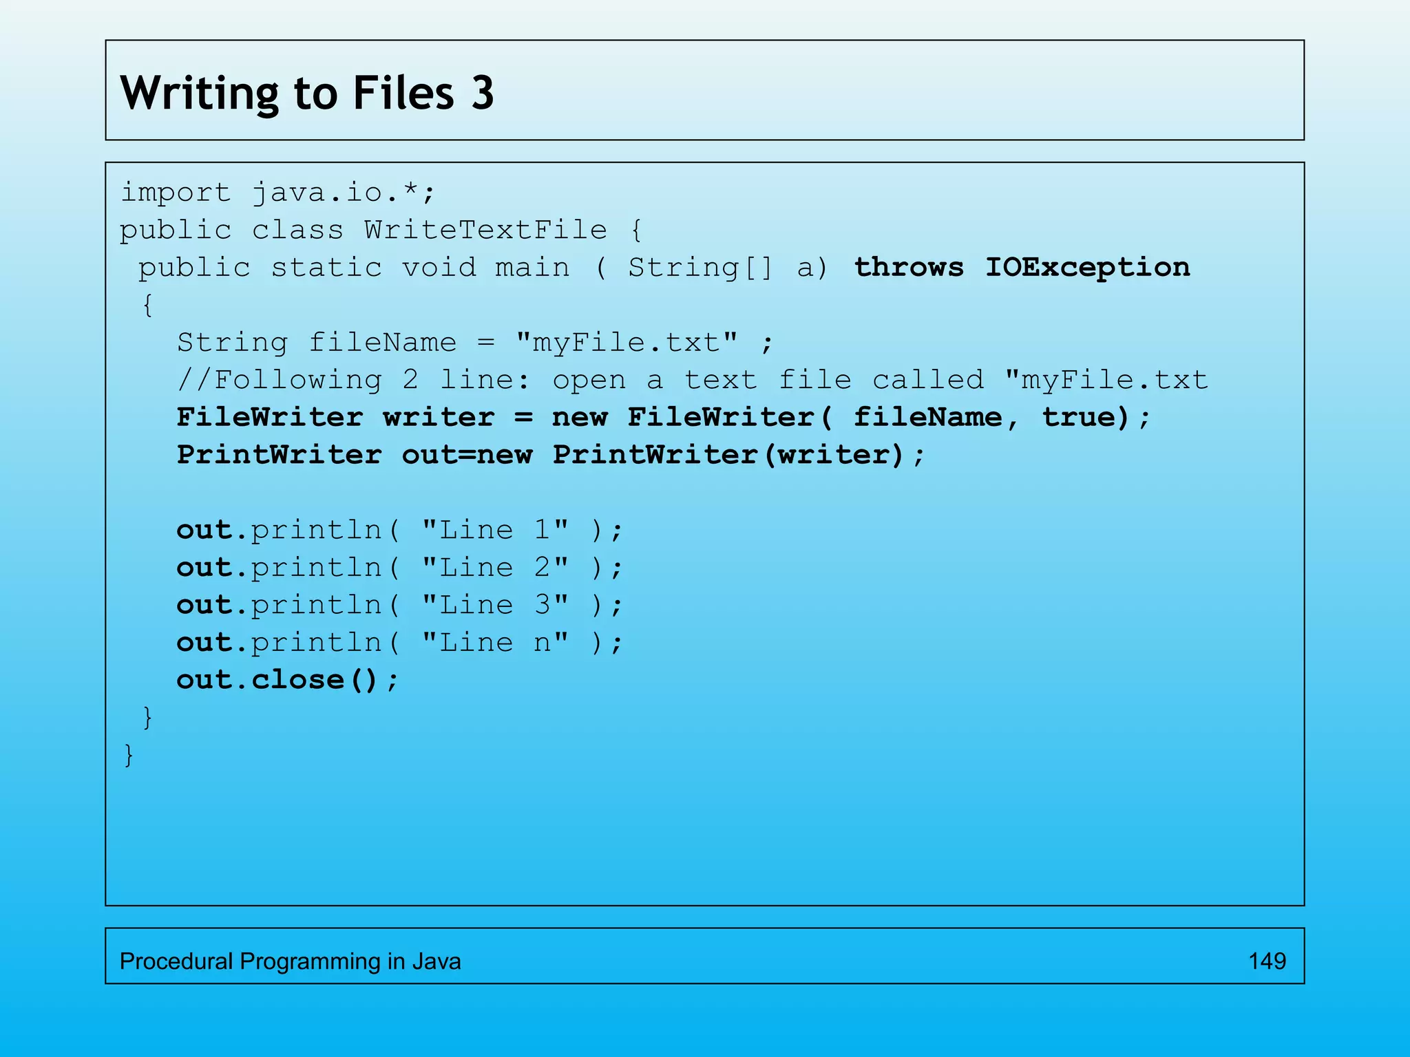
Task: Select the line 'import java.io.*;'
Action: coord(278,193)
